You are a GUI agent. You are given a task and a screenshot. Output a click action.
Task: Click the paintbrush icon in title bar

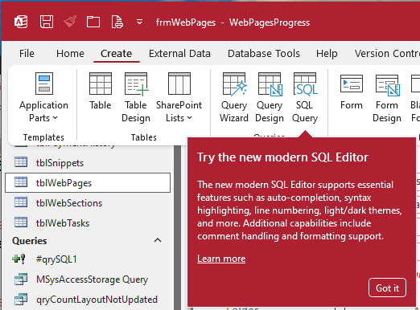(70, 22)
